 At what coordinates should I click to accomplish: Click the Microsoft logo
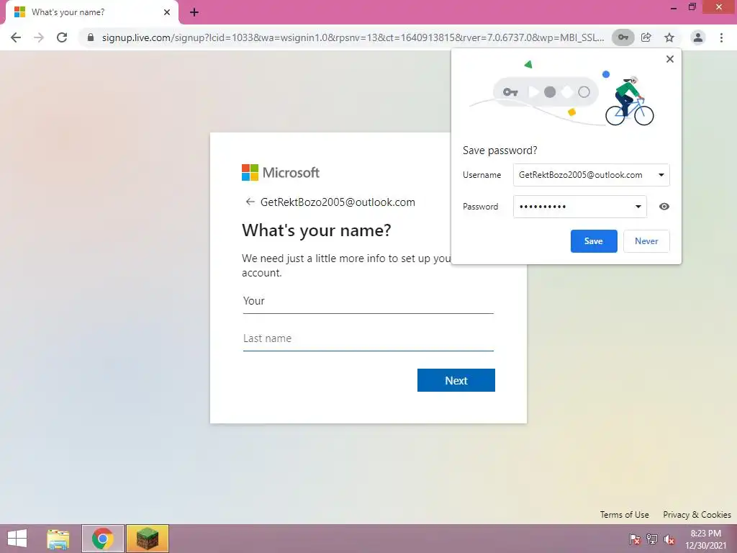[x=281, y=173]
